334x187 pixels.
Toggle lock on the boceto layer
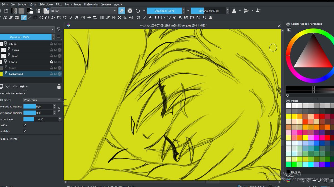[51, 62]
